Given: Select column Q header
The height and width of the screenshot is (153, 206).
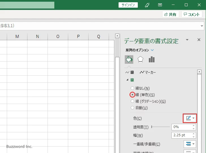Looking at the screenshot, I should pyautogui.click(x=98, y=37).
